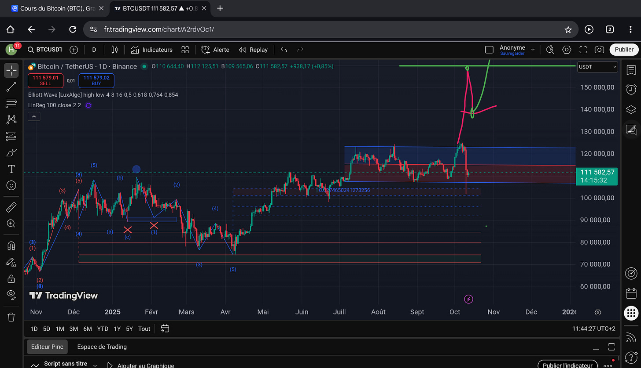The image size is (641, 368).
Task: Enter fullscreen chart mode
Action: coord(583,50)
